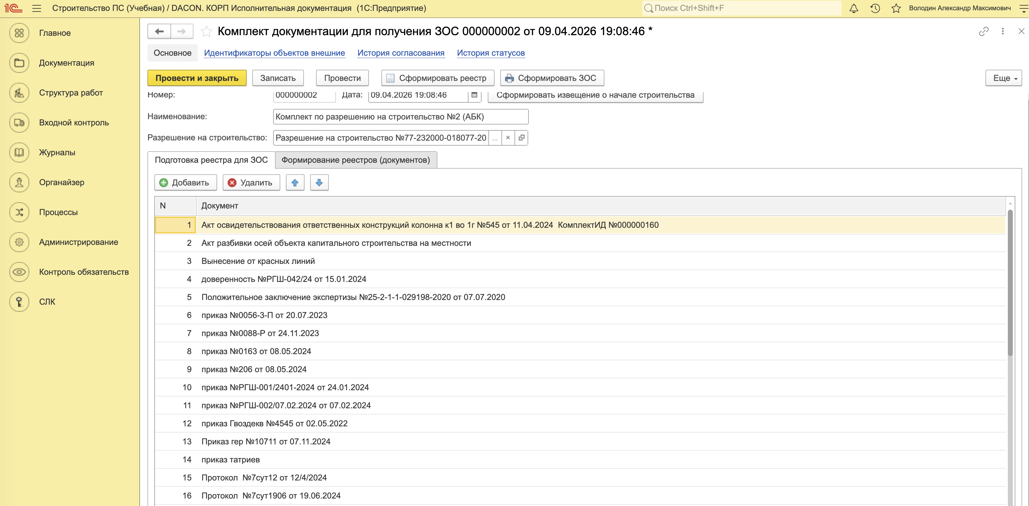
Task: Open the three-dot more options menu
Action: (x=1003, y=31)
